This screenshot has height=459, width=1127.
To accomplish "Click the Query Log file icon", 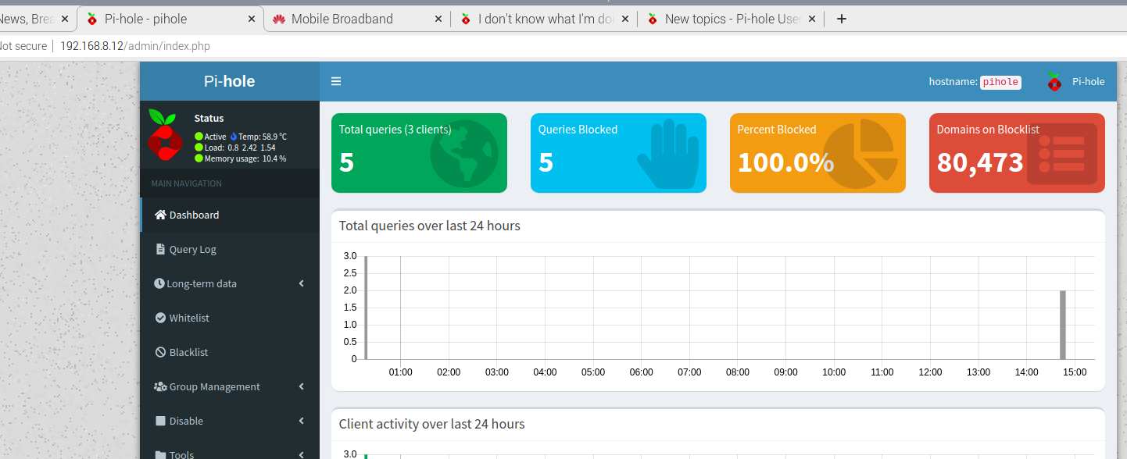I will coord(160,250).
